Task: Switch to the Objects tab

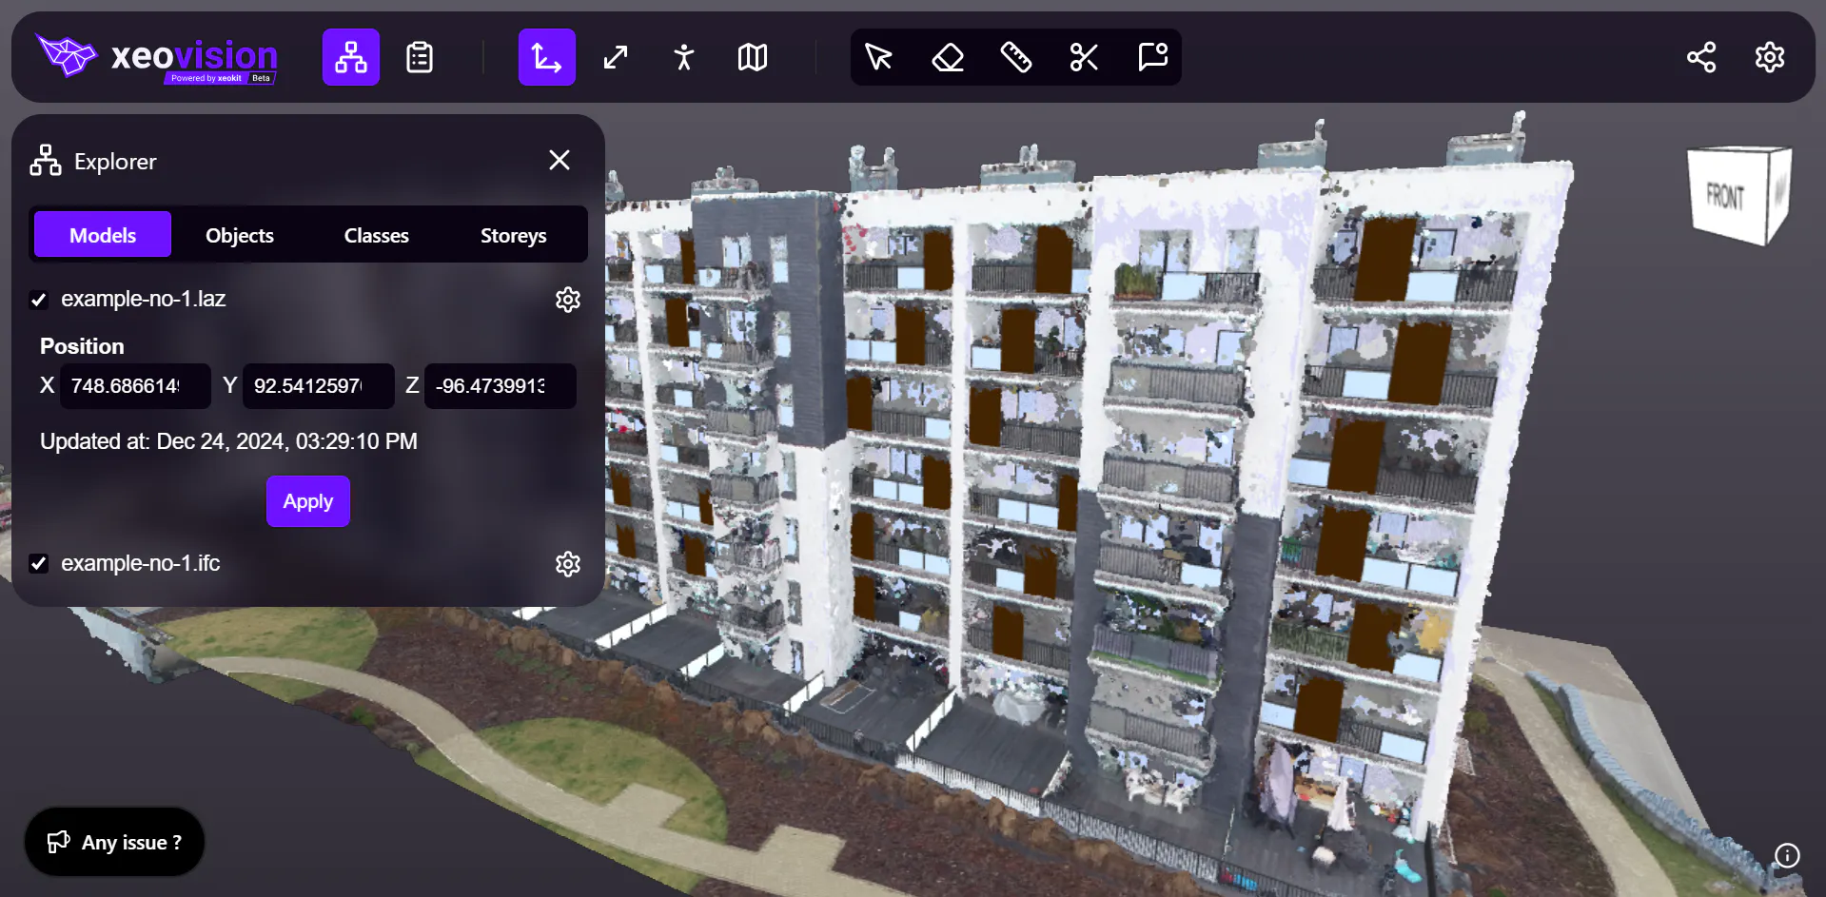Action: coord(240,235)
